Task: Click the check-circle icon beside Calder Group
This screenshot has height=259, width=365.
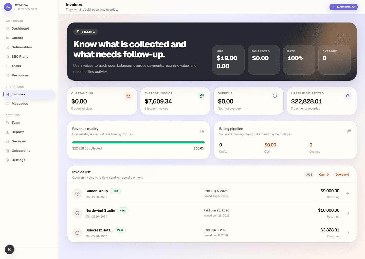Action: 77,193
